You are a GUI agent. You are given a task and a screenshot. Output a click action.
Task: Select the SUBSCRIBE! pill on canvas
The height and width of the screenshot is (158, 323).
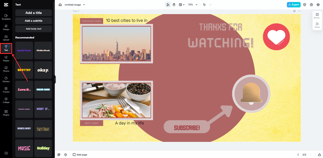tap(187, 127)
